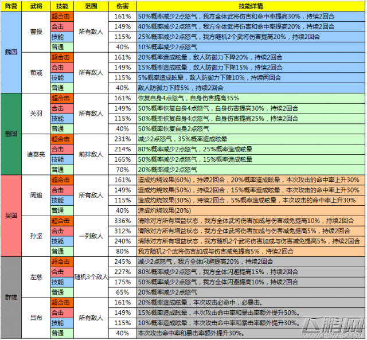Click detail '我方随机2个武将伤害加成与伤害减免提高5%'
Image resolution: width=367 pixels, height=340 pixels.
click(198, 251)
